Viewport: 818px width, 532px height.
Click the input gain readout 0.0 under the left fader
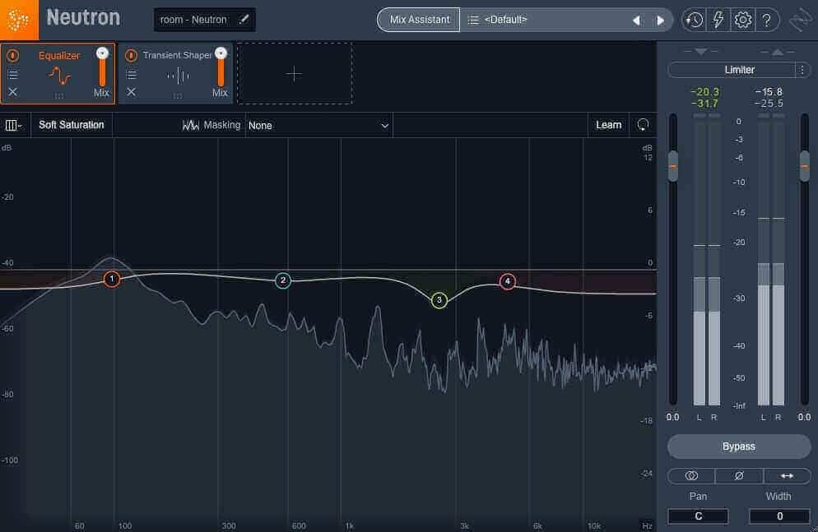click(673, 417)
